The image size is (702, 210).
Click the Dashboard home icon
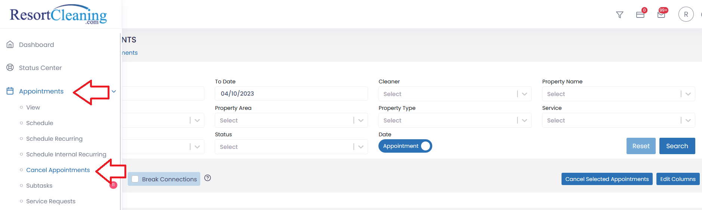tap(10, 45)
